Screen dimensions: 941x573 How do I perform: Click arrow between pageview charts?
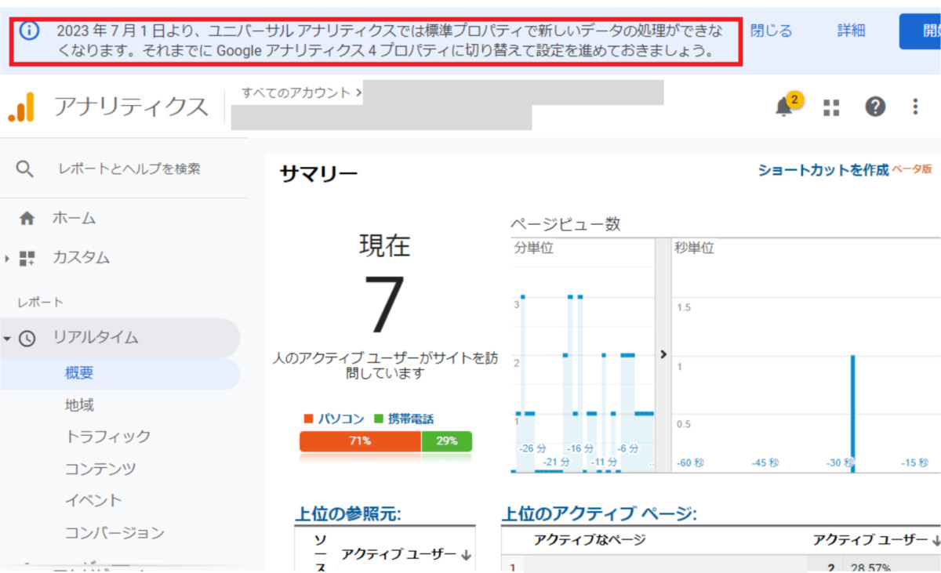click(x=663, y=354)
